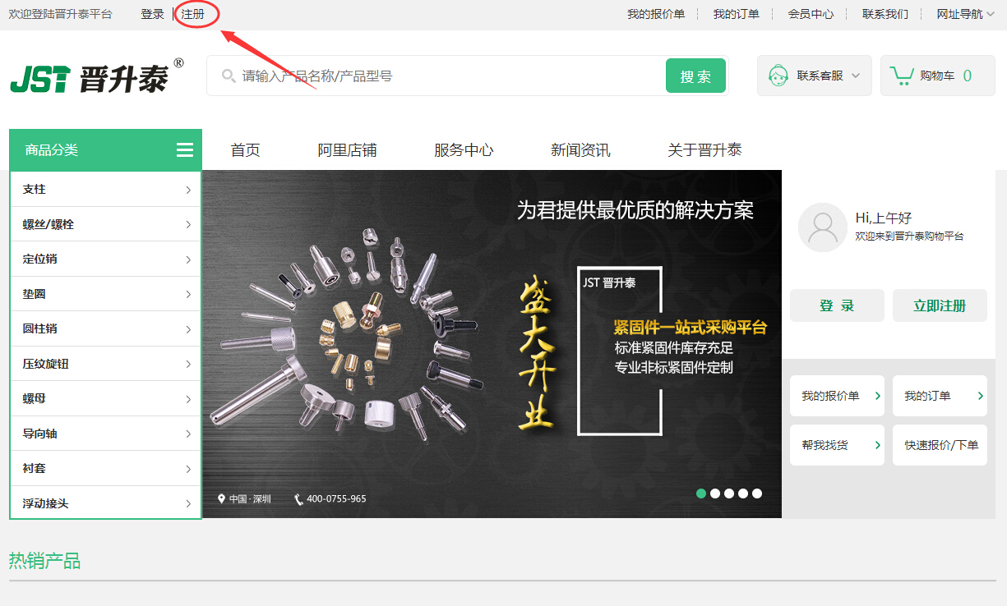The width and height of the screenshot is (1007, 606).
Task: Select the second banner carousel dot
Action: tap(715, 494)
